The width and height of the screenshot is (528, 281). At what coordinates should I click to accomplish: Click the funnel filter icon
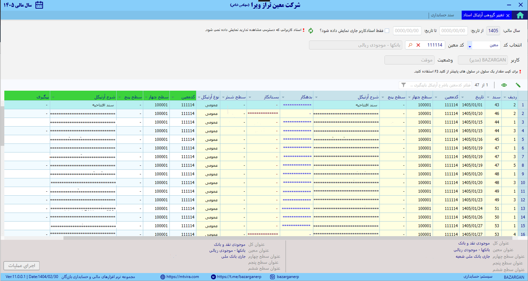pyautogui.click(x=403, y=85)
